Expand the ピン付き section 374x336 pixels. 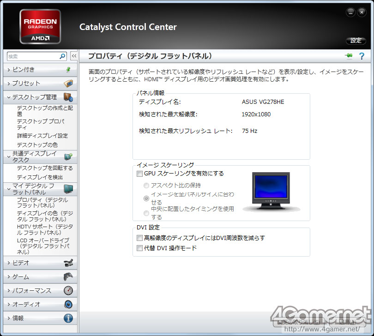[9, 70]
